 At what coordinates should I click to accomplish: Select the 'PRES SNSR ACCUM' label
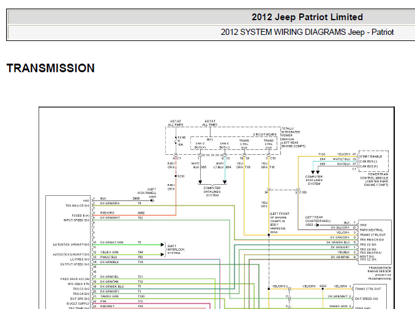(75, 279)
